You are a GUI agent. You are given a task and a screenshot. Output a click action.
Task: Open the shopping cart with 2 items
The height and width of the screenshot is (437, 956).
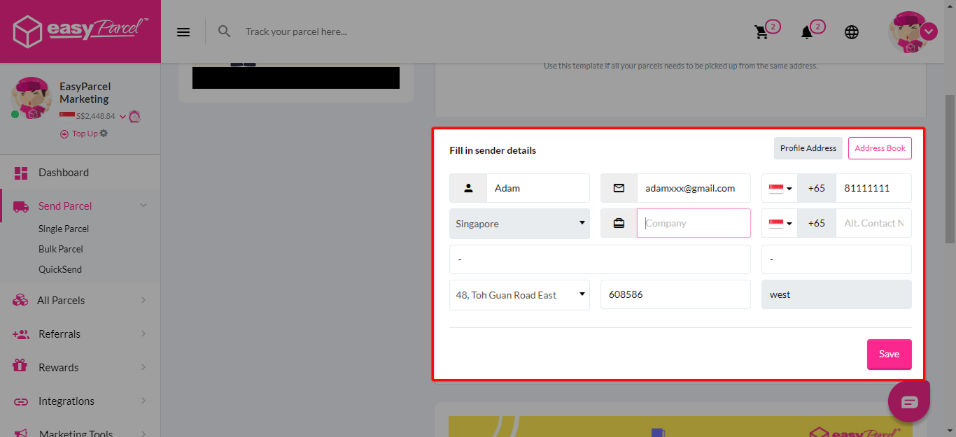tap(762, 31)
